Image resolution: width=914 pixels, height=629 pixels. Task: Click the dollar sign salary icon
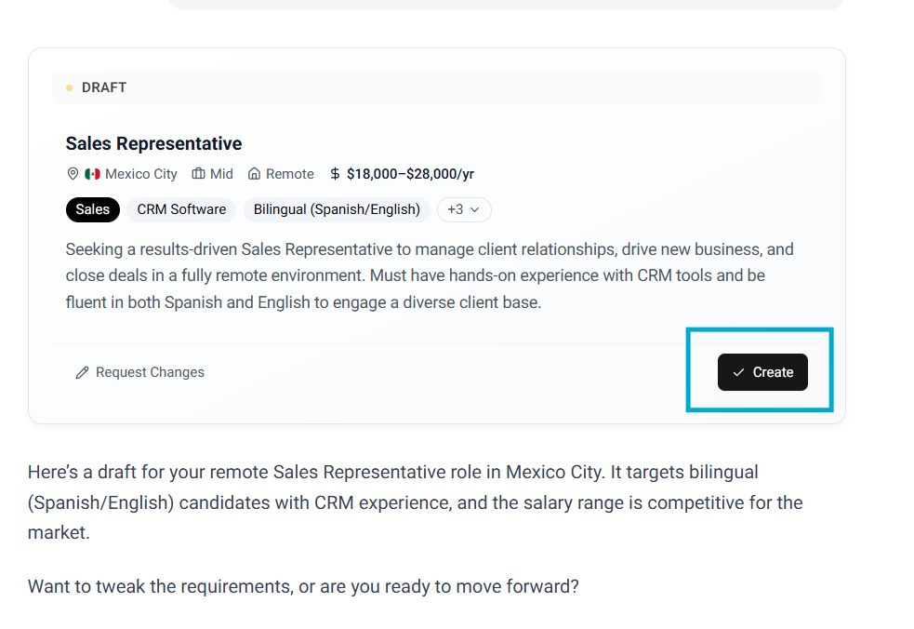tap(335, 174)
